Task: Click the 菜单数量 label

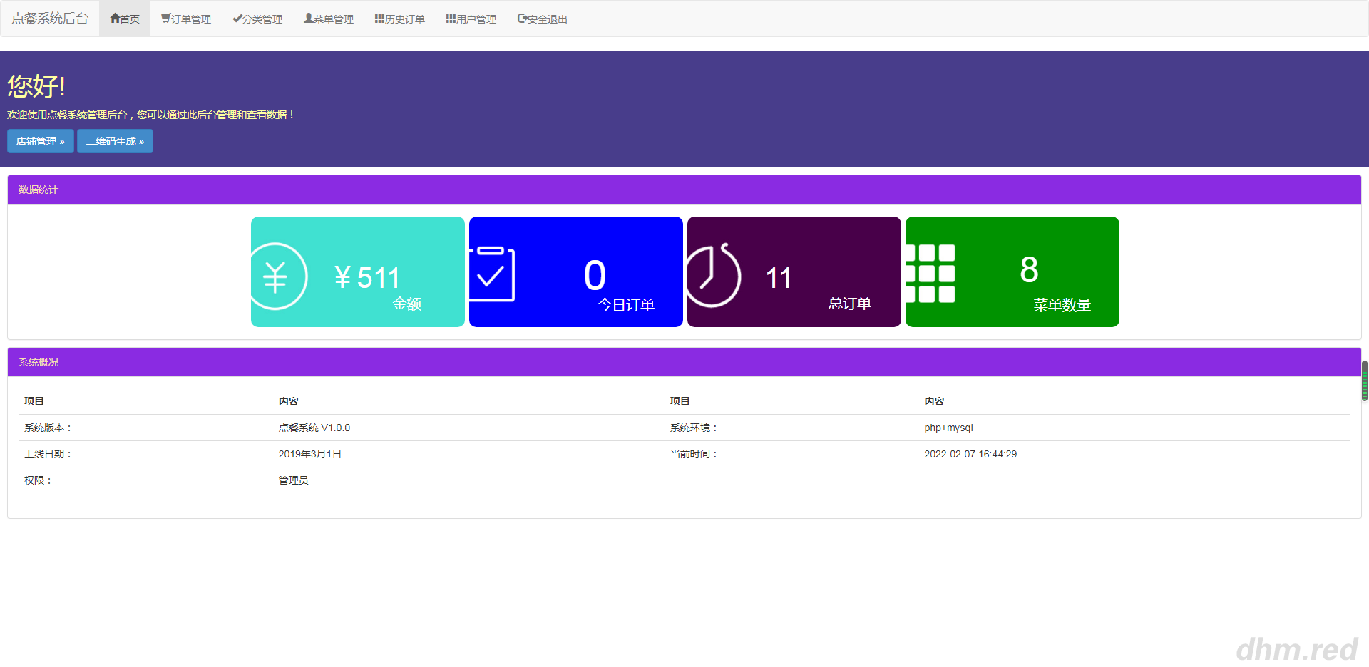Action: (x=1062, y=305)
